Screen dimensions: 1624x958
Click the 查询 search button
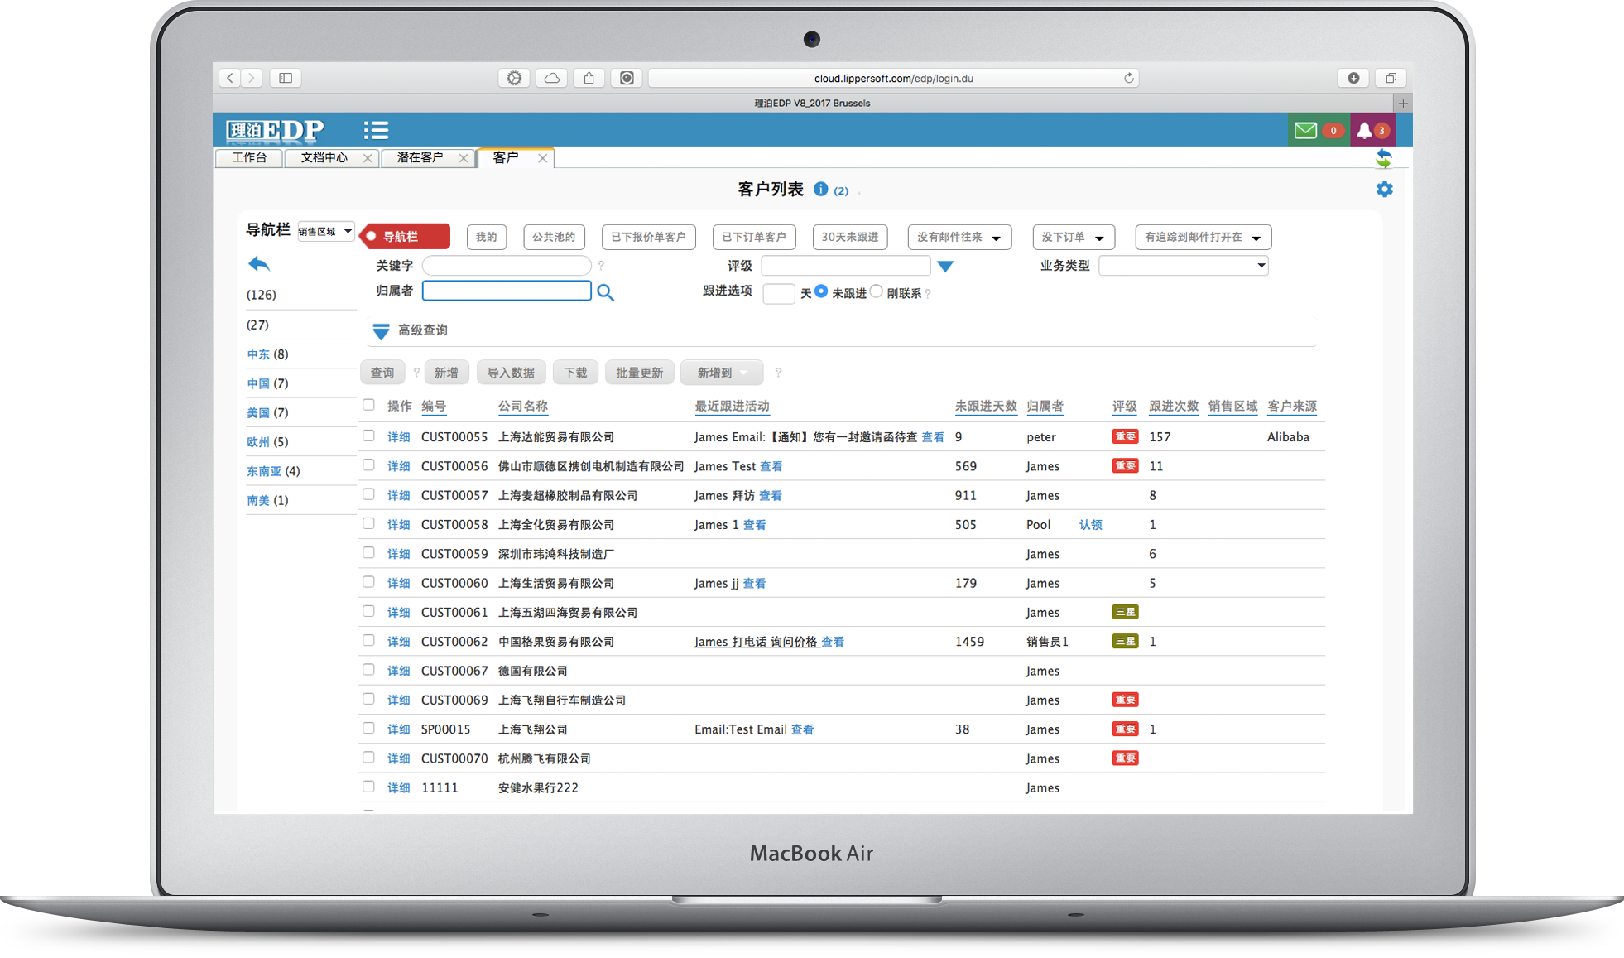[382, 373]
